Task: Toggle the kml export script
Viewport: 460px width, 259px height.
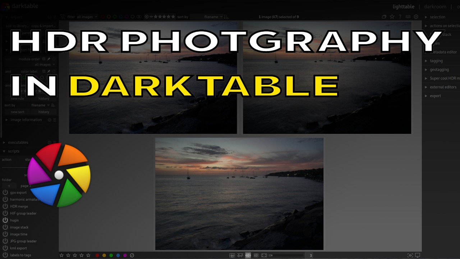Action: 5,248
